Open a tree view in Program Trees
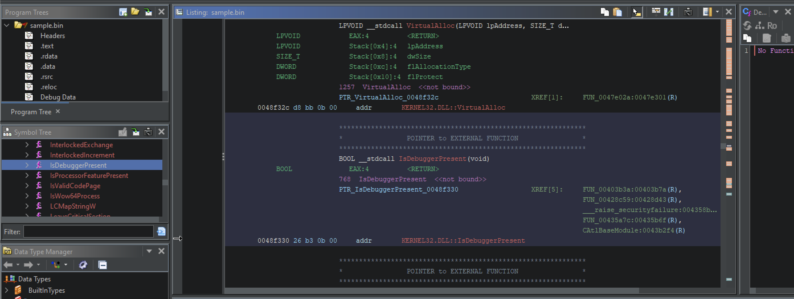Image resolution: width=794 pixels, height=299 pixels. [135, 12]
